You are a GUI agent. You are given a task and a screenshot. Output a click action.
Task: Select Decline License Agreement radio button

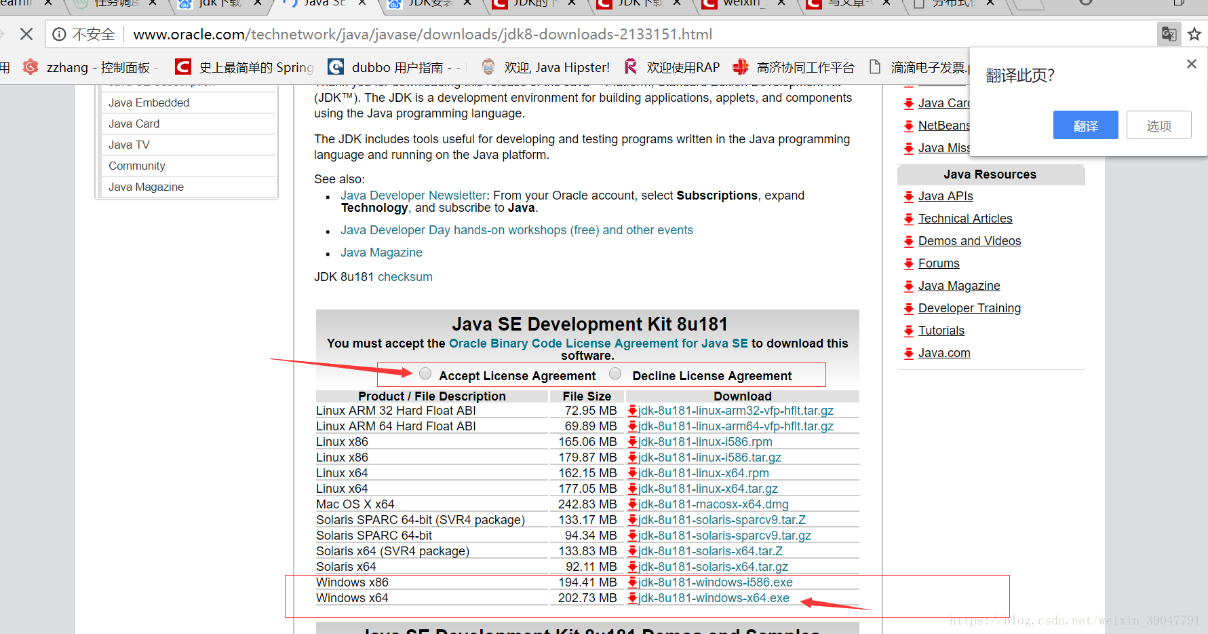tap(615, 373)
